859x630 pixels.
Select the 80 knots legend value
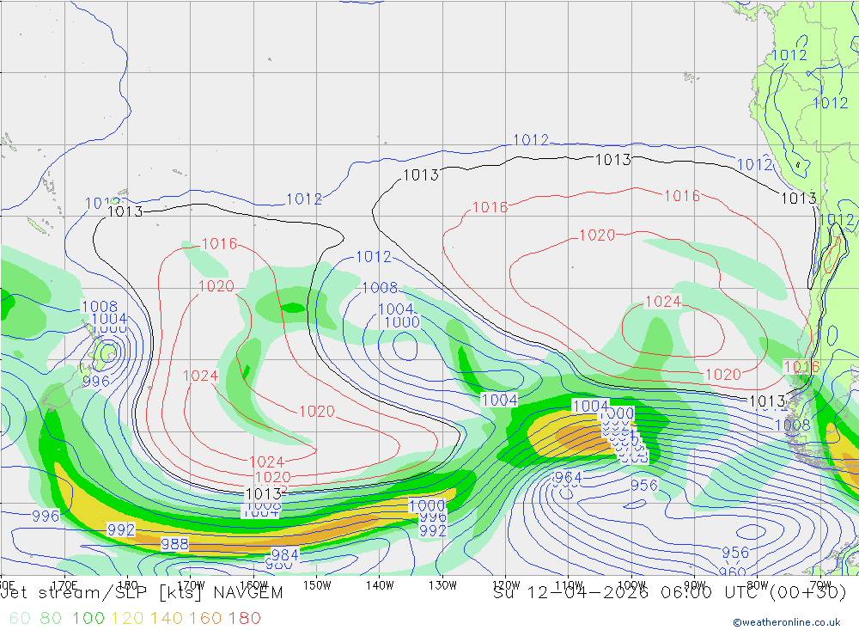[51, 618]
